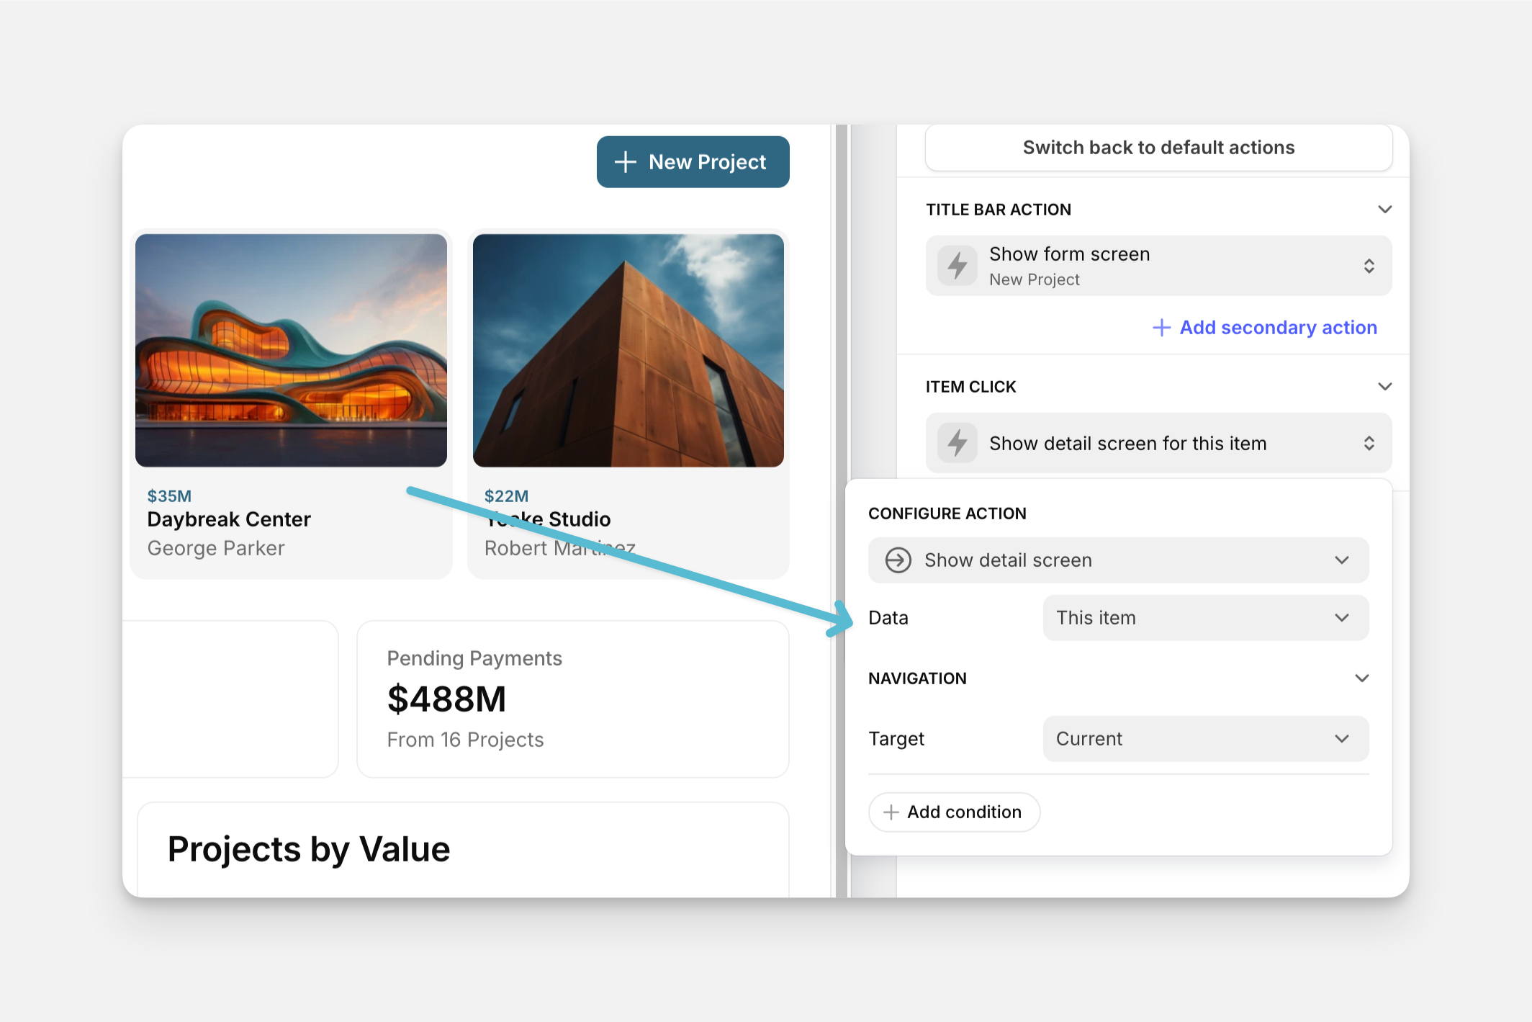Click the plus icon in Add condition
The height and width of the screenshot is (1022, 1532).
pos(891,812)
